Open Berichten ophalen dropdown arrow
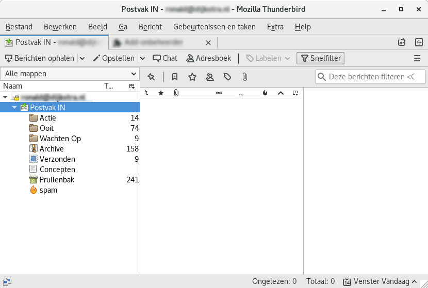This screenshot has width=428, height=288. [82, 58]
